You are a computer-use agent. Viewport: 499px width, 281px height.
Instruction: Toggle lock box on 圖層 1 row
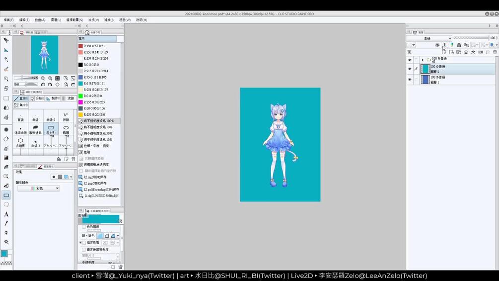(416, 80)
